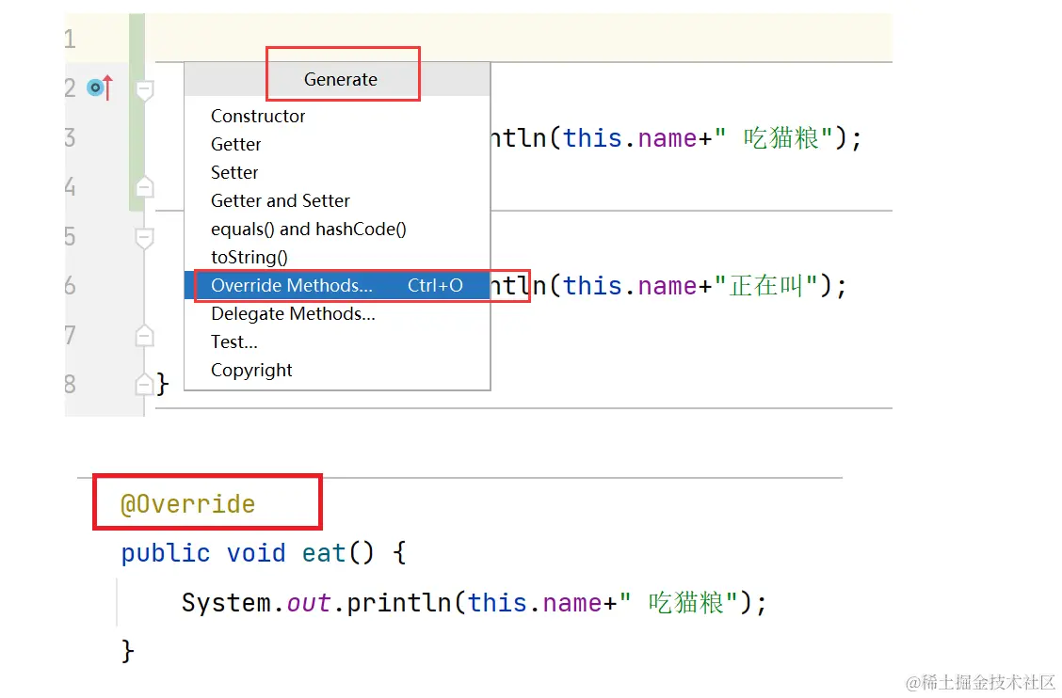Click the Generate popup title
Screen dimensions: 1062x698
click(x=341, y=79)
